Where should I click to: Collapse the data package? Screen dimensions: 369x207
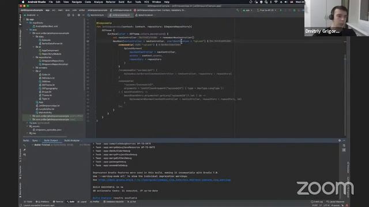(x=33, y=37)
